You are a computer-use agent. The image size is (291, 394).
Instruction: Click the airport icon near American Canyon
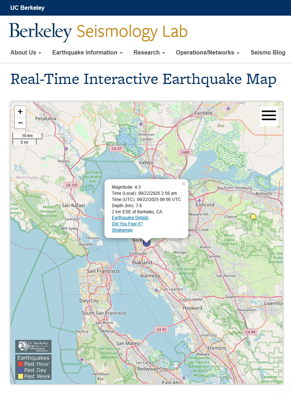pos(141,124)
